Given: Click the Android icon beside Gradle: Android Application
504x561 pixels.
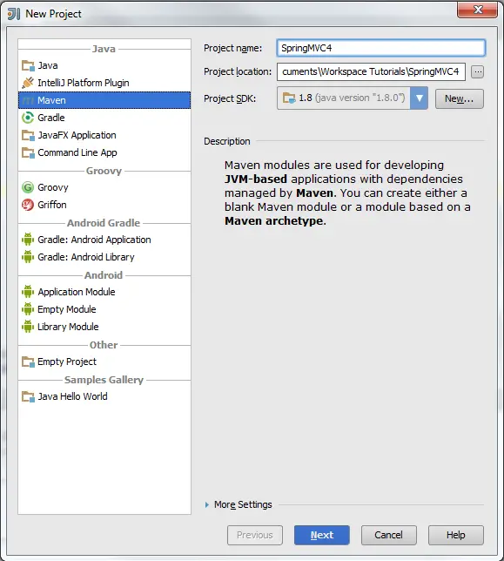Looking at the screenshot, I should (x=28, y=240).
